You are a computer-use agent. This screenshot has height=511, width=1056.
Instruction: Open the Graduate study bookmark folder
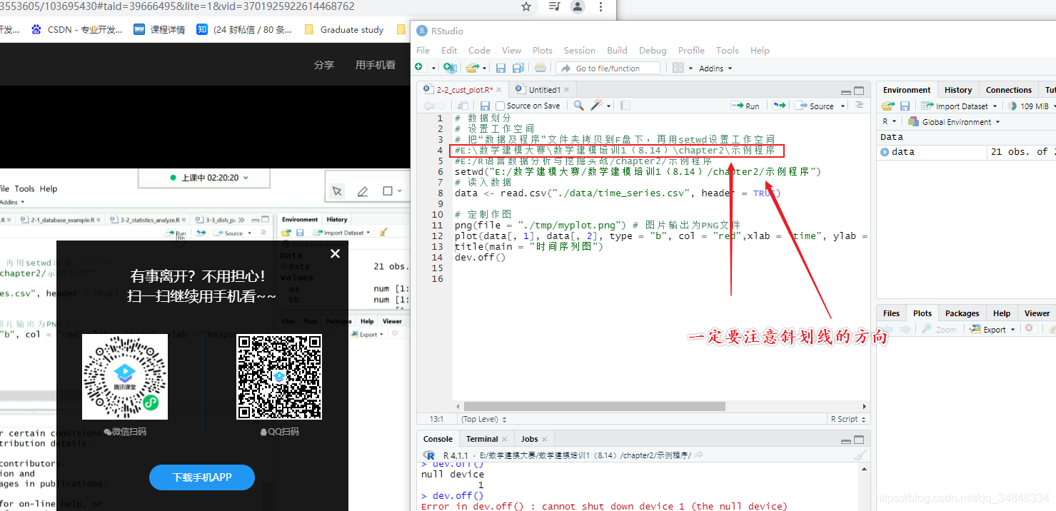click(x=345, y=30)
